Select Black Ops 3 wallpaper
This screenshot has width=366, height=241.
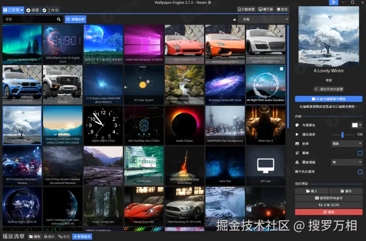coord(266,125)
